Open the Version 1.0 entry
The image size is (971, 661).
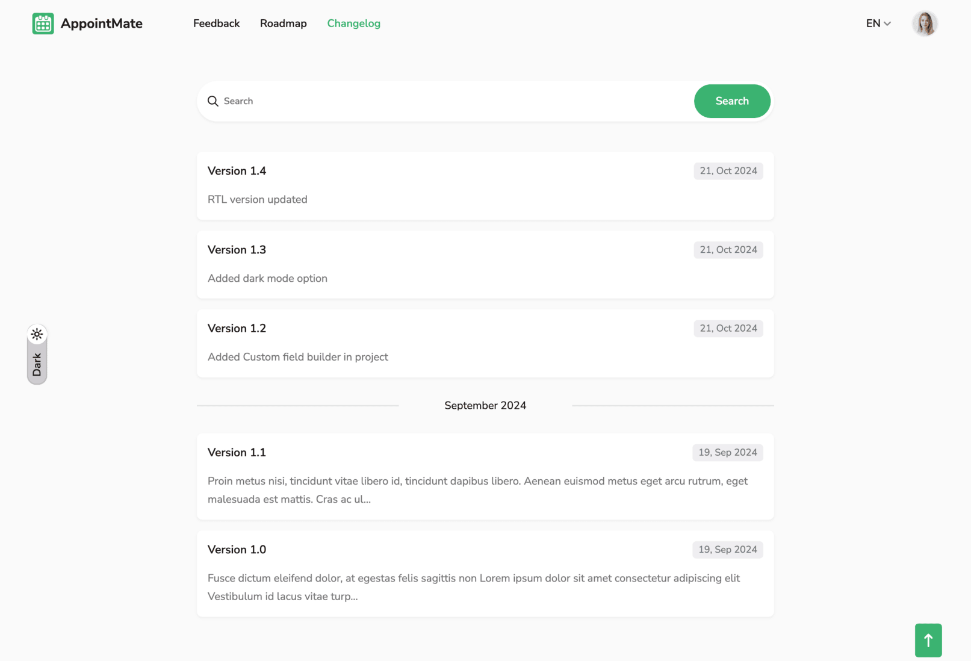[x=485, y=573]
